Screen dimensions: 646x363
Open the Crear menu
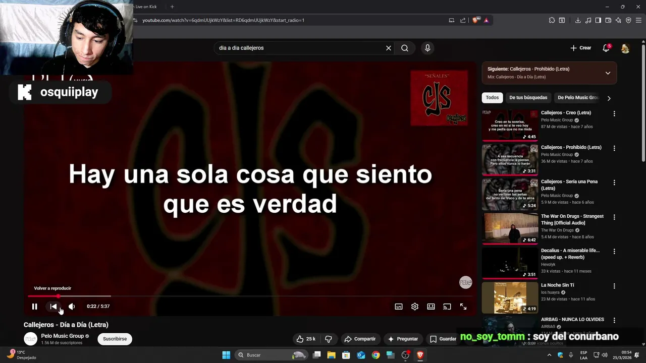pos(581,48)
